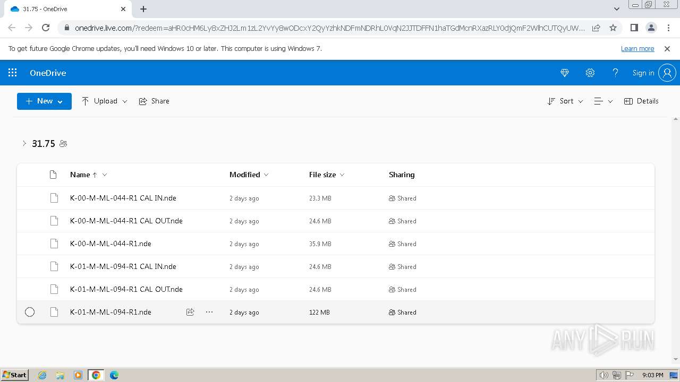Open the New dropdown button
The image size is (680, 382).
coord(44,101)
